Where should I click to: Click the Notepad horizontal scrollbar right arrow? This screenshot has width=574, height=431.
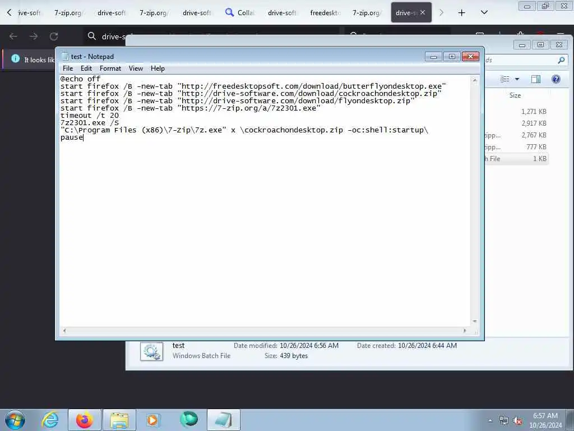point(465,331)
